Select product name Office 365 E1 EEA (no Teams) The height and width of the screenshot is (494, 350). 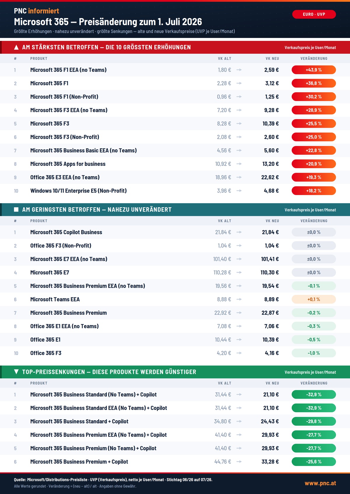tap(64, 326)
